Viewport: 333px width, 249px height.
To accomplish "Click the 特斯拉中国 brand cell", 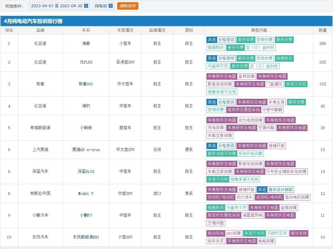I will click(40, 194).
